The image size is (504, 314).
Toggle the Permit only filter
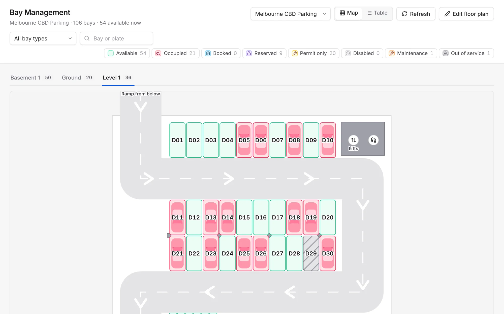[x=314, y=53]
